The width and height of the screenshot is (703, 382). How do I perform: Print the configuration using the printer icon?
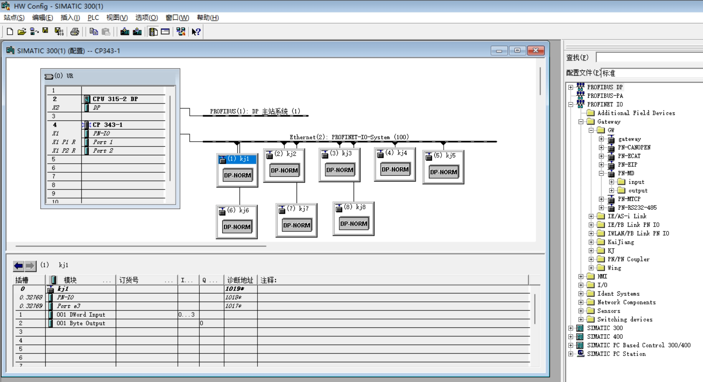pos(75,32)
